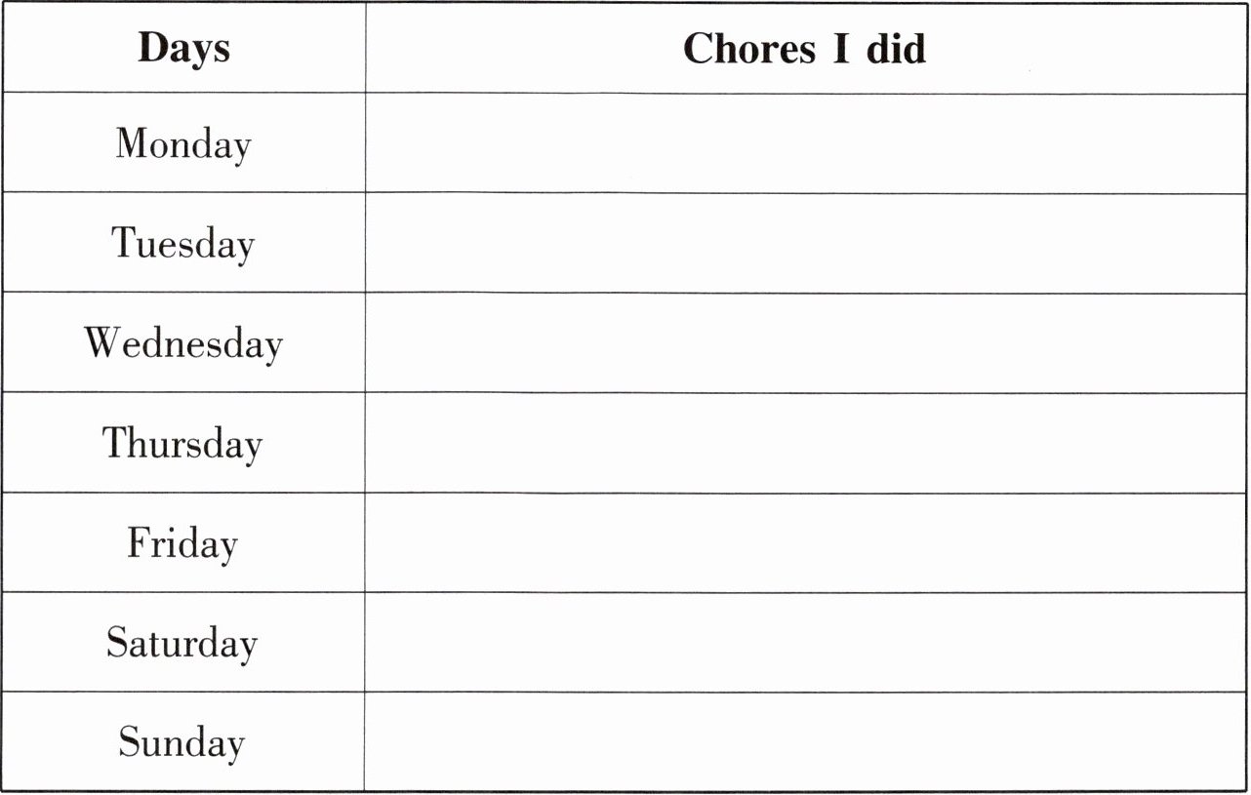Click the capital S in Saturday

pos(117,642)
